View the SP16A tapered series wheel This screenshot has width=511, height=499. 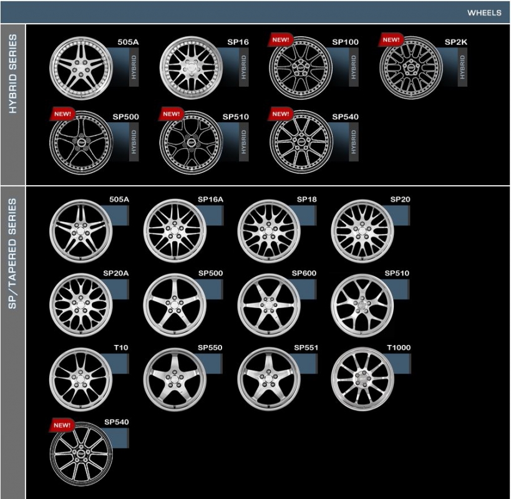[175, 230]
